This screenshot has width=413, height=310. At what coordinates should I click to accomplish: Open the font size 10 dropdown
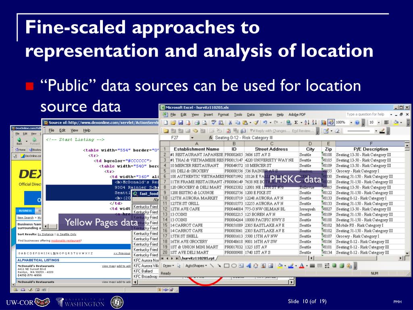pyautogui.click(x=379, y=123)
